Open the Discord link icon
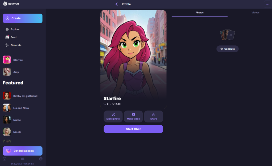The width and height of the screenshot is (272, 166). (x=23, y=159)
